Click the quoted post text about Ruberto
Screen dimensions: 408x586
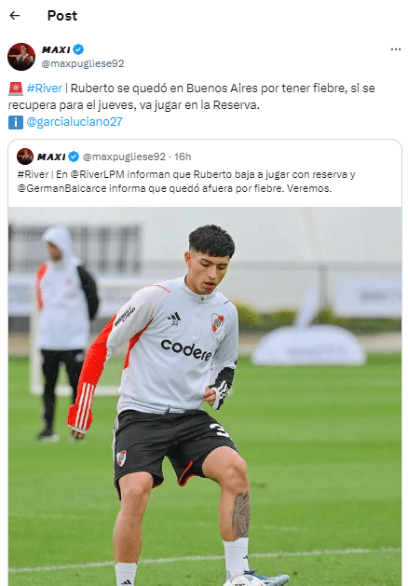pos(186,182)
